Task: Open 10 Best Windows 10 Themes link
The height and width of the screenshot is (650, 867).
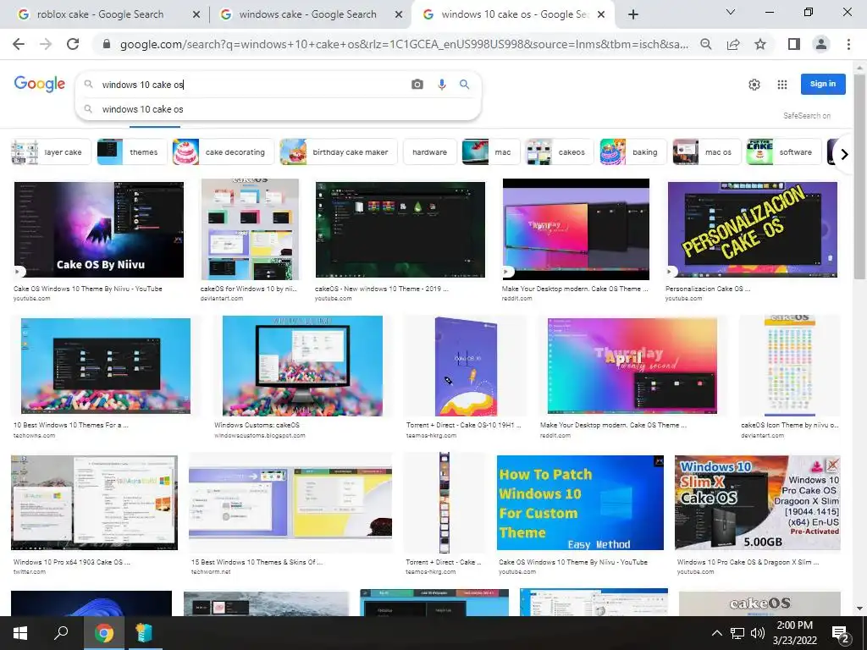Action: [x=71, y=425]
